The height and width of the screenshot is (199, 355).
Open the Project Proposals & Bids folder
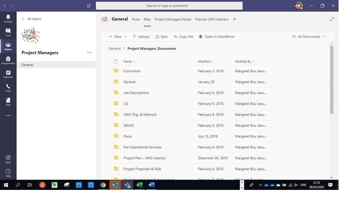point(142,169)
